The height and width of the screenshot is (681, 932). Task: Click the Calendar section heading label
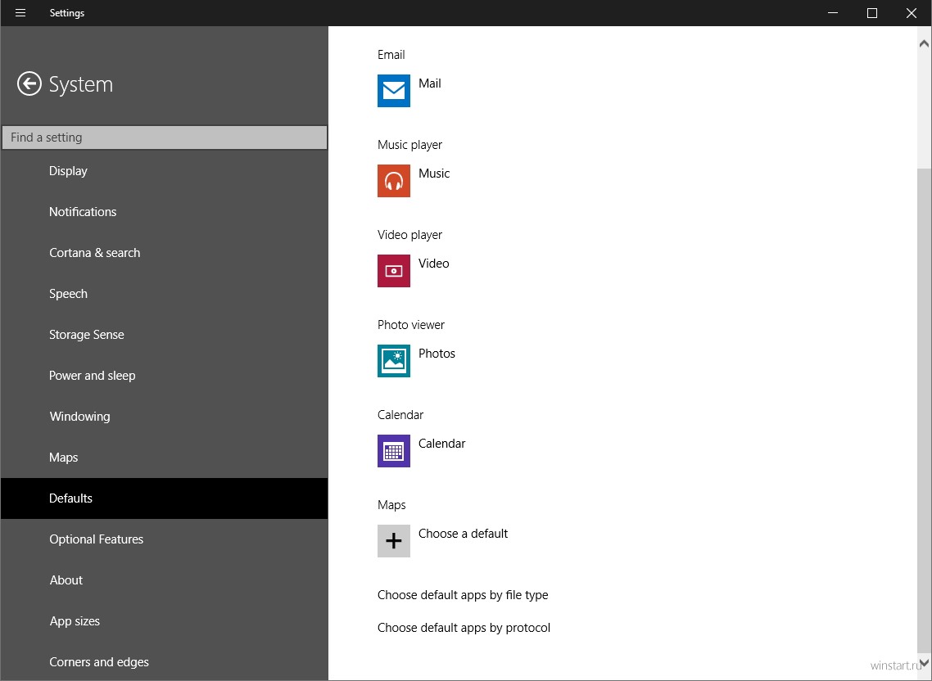400,415
